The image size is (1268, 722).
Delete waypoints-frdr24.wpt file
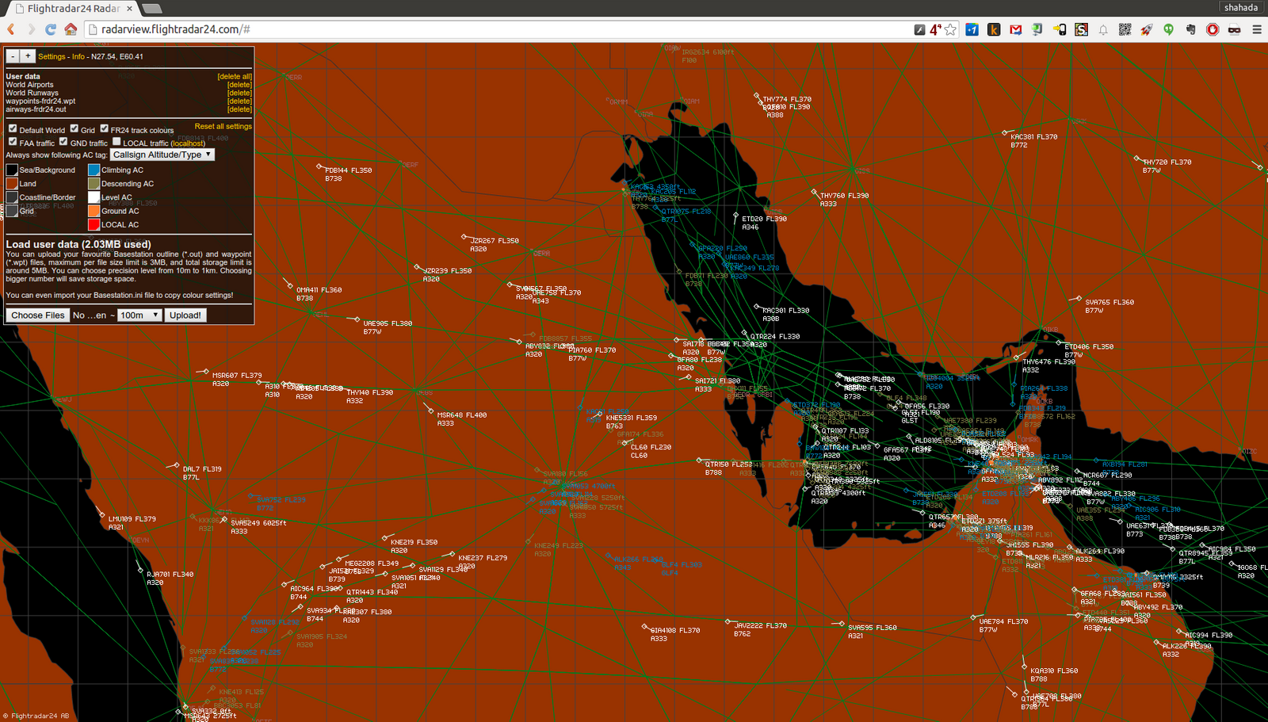click(239, 101)
